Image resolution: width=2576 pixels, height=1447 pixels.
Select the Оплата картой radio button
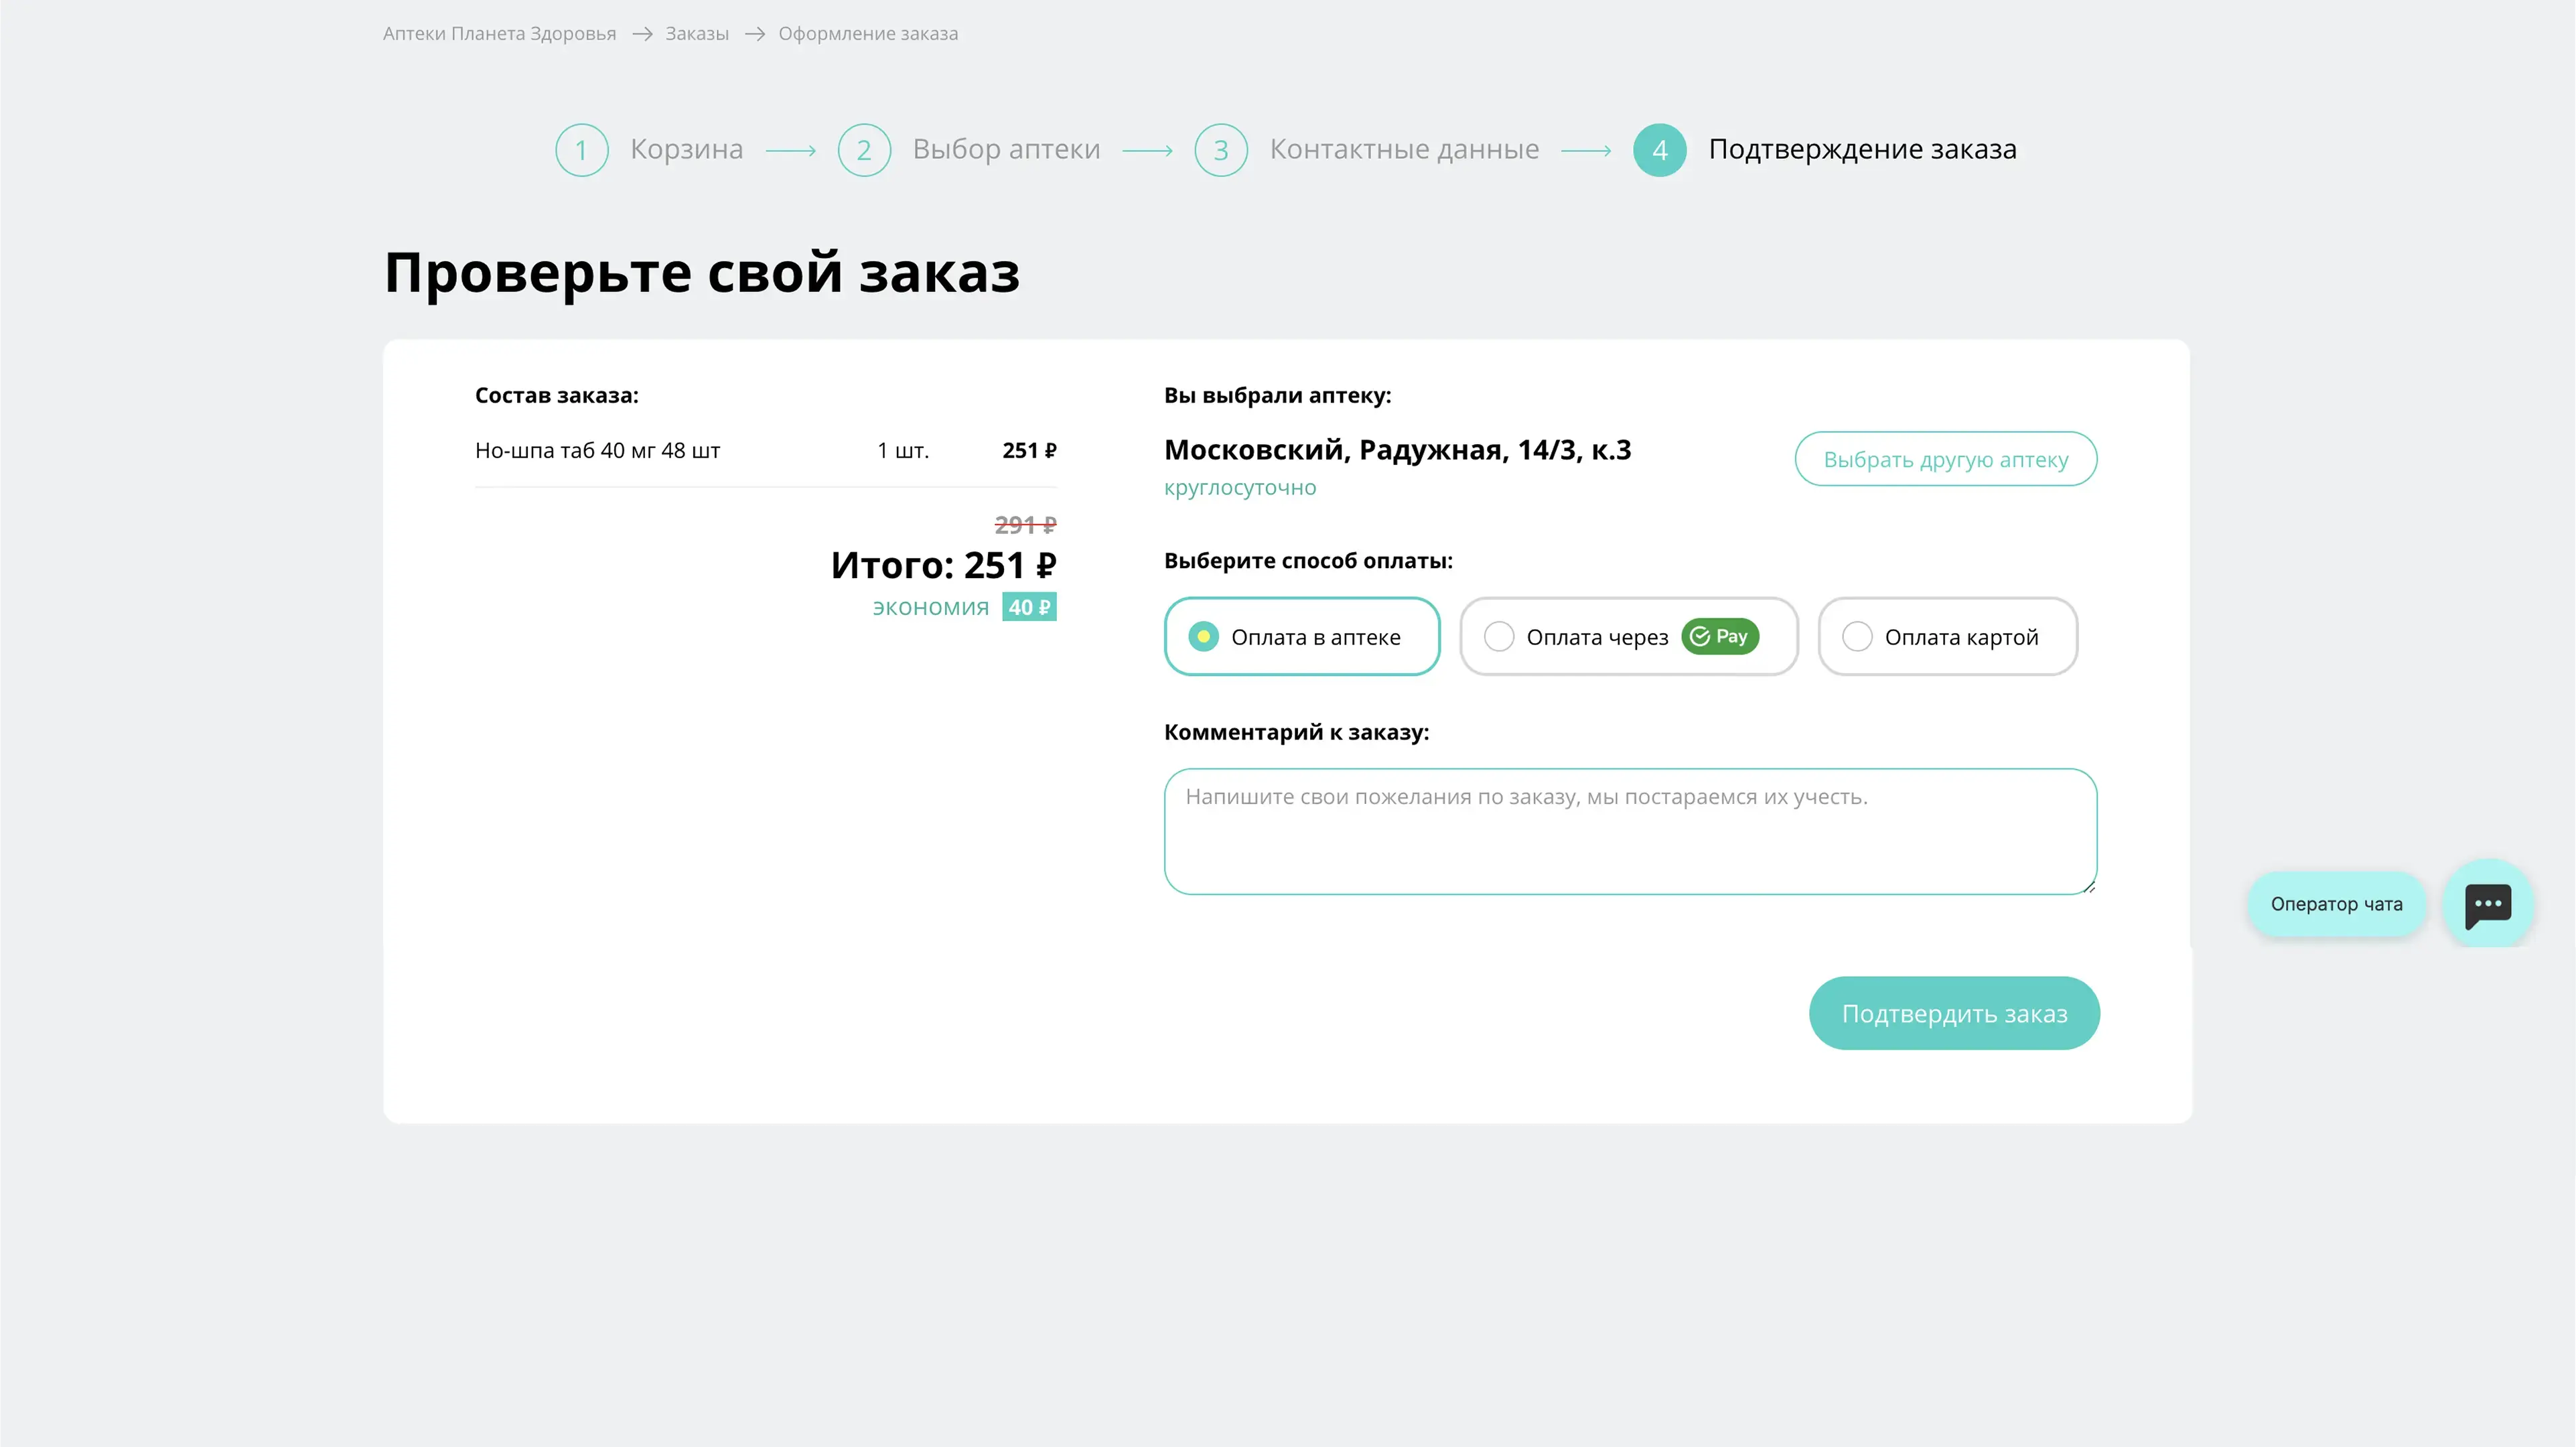pyautogui.click(x=1856, y=637)
